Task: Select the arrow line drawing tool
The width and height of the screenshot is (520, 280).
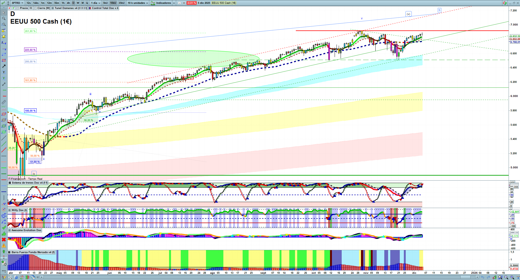Action: (4, 66)
